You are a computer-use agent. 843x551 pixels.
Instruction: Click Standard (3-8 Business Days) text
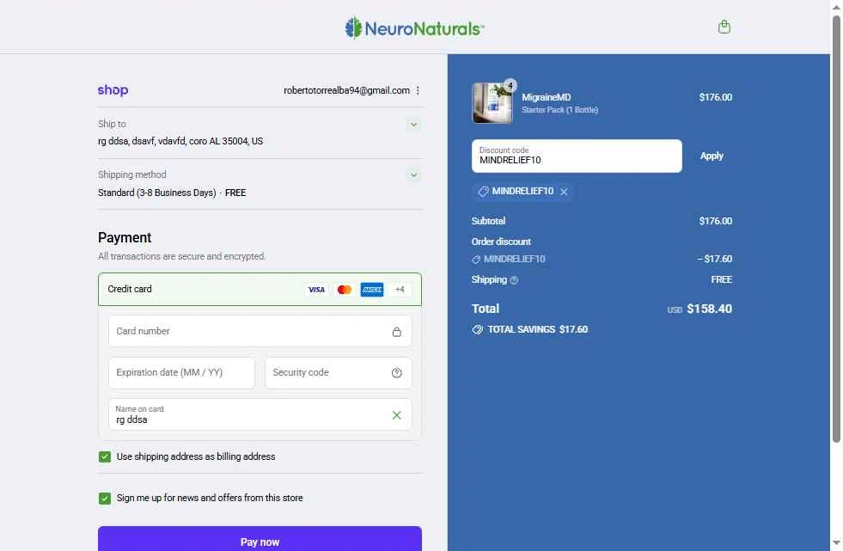pyautogui.click(x=157, y=193)
